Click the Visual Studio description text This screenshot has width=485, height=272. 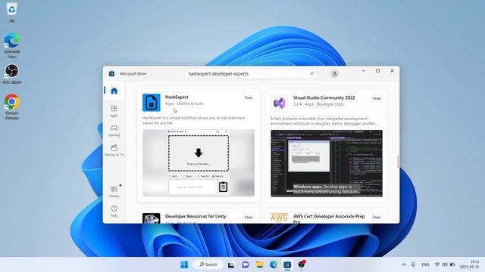point(324,121)
